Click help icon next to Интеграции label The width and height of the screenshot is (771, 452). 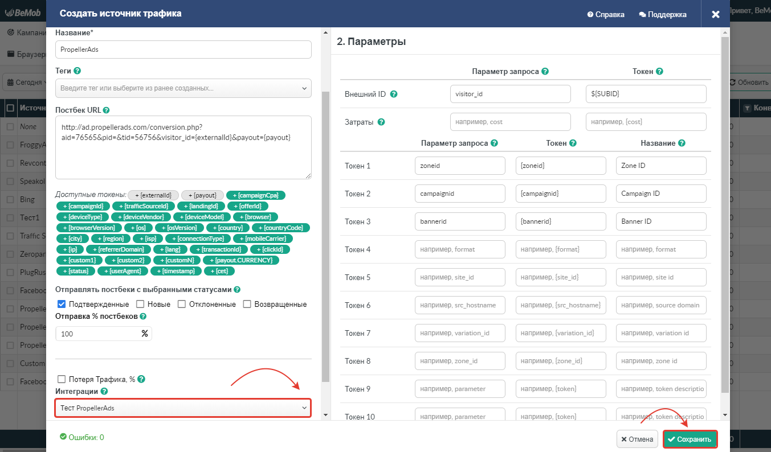[104, 392]
